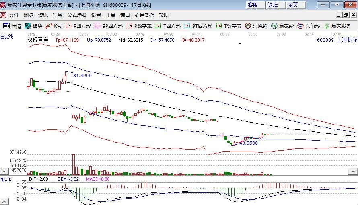
Task: Open the T四方形 tool
Action: tap(168, 26)
